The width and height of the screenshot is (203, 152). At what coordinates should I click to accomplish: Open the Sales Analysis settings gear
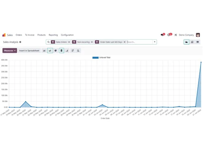point(20,42)
